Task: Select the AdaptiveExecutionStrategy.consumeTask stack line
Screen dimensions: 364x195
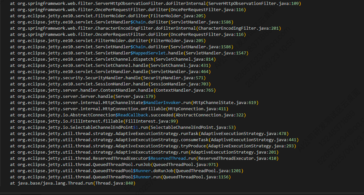Action: (x=154, y=140)
